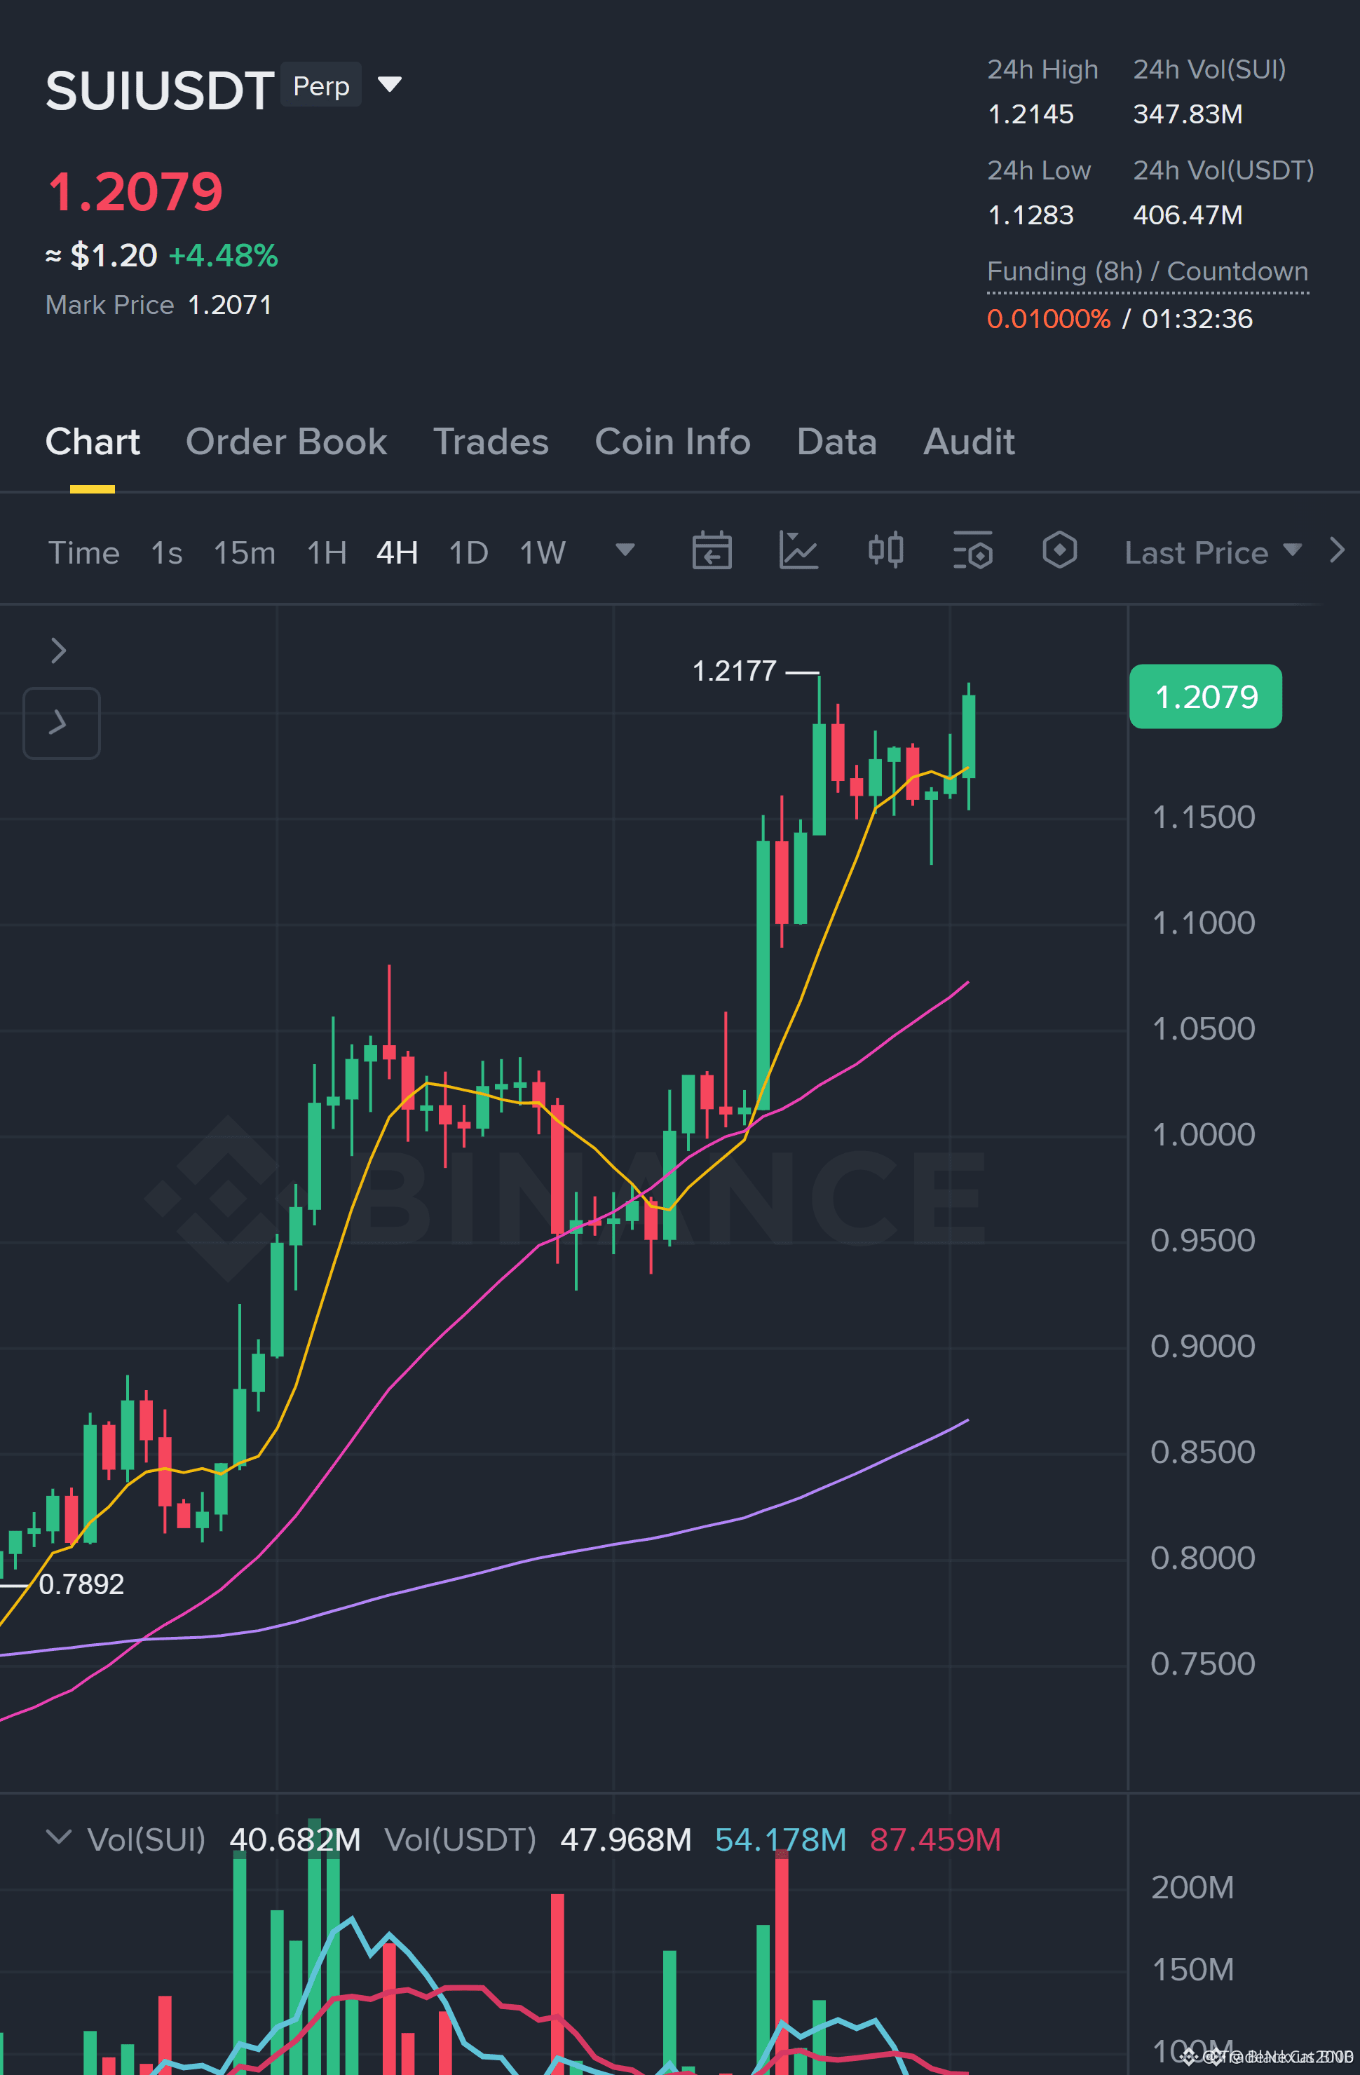
Task: Open the Last Price dropdown
Action: click(x=1213, y=553)
